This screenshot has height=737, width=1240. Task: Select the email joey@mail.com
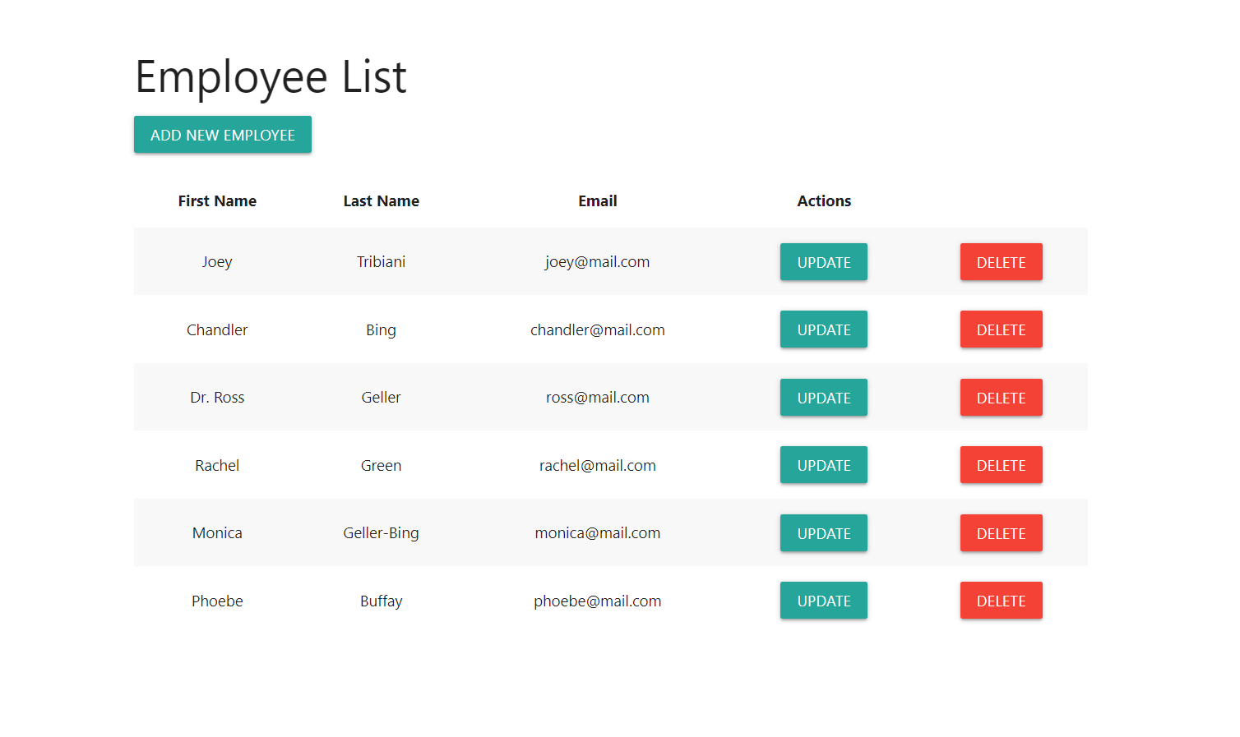coord(597,261)
